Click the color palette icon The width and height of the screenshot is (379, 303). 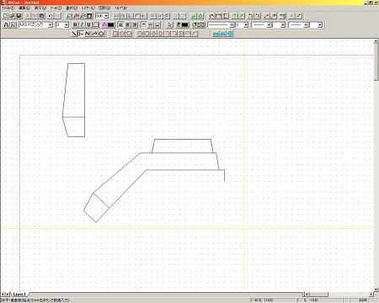[194, 25]
